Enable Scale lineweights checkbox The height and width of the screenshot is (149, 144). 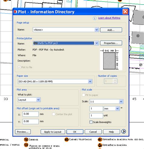[x=91, y=122]
